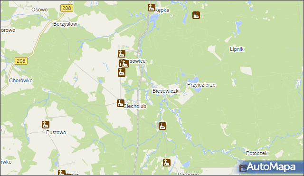Select the 208 road shield above Chorówko
Screen dimensions: 304x176
[21, 61]
